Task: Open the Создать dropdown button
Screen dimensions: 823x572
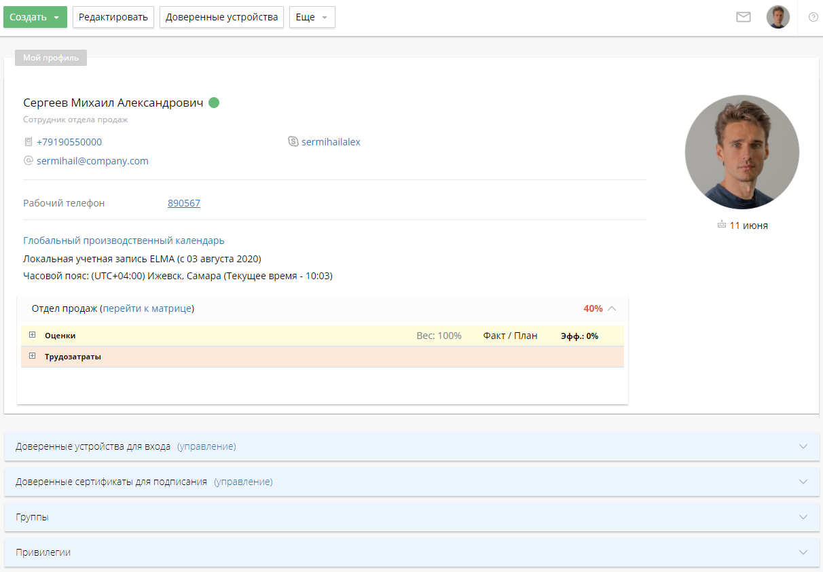Action: pyautogui.click(x=35, y=17)
